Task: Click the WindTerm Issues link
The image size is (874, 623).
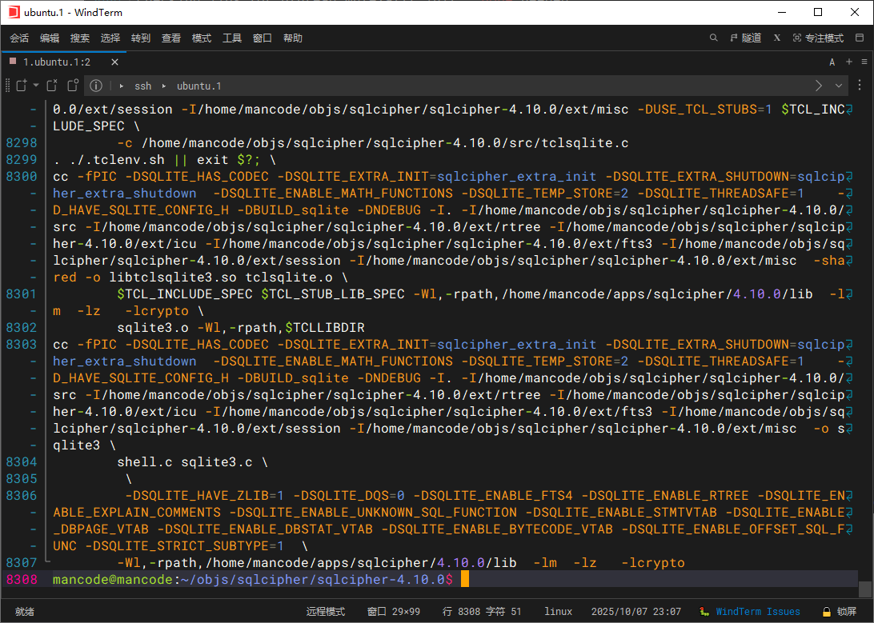Action: point(757,612)
